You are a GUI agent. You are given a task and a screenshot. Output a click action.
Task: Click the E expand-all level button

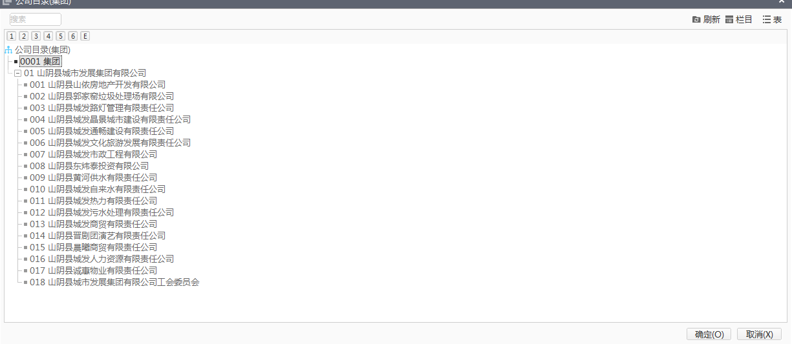coord(85,36)
